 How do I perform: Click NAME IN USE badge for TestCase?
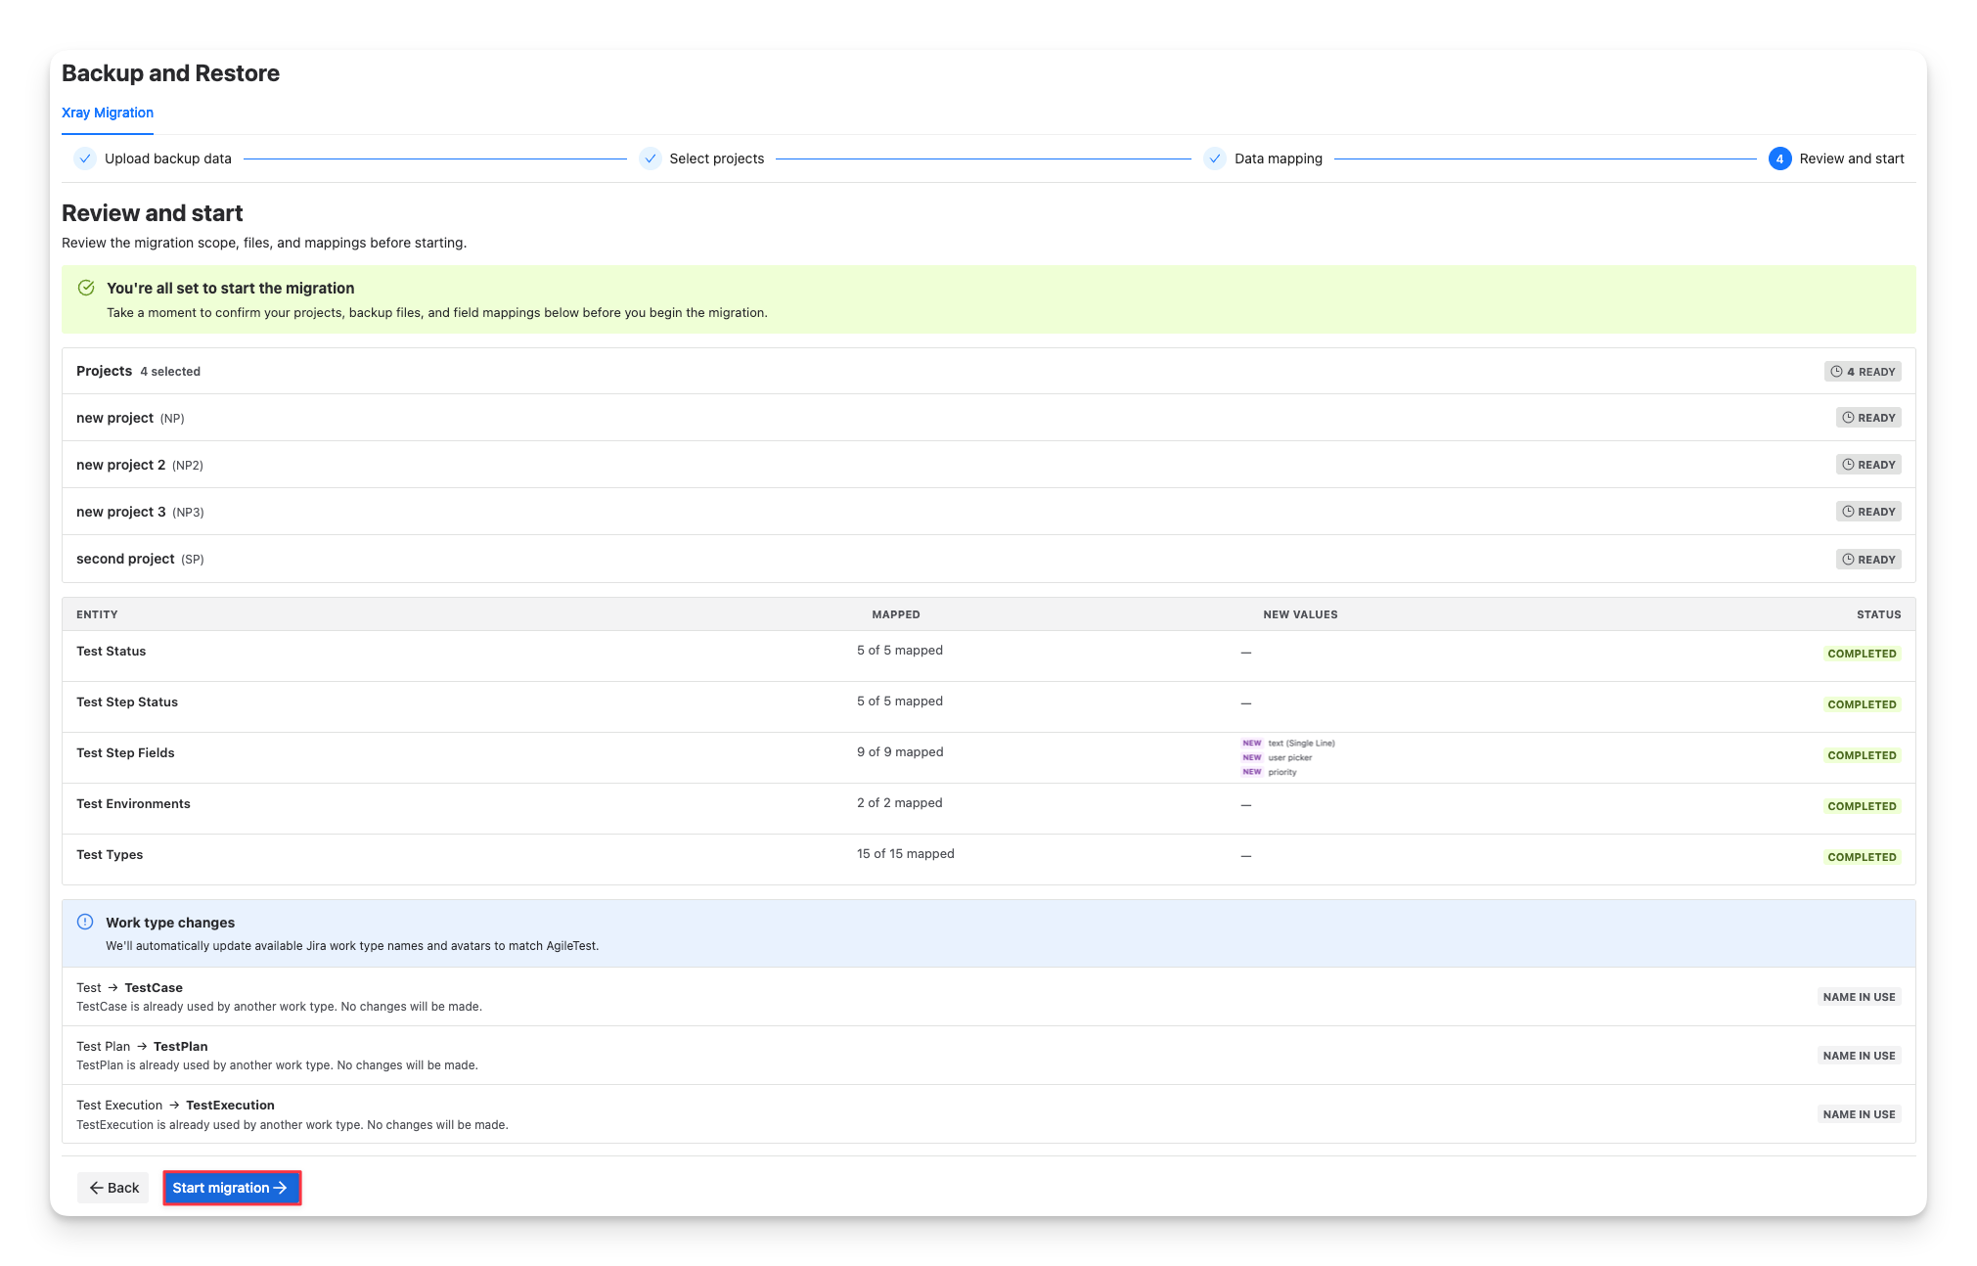1859,997
